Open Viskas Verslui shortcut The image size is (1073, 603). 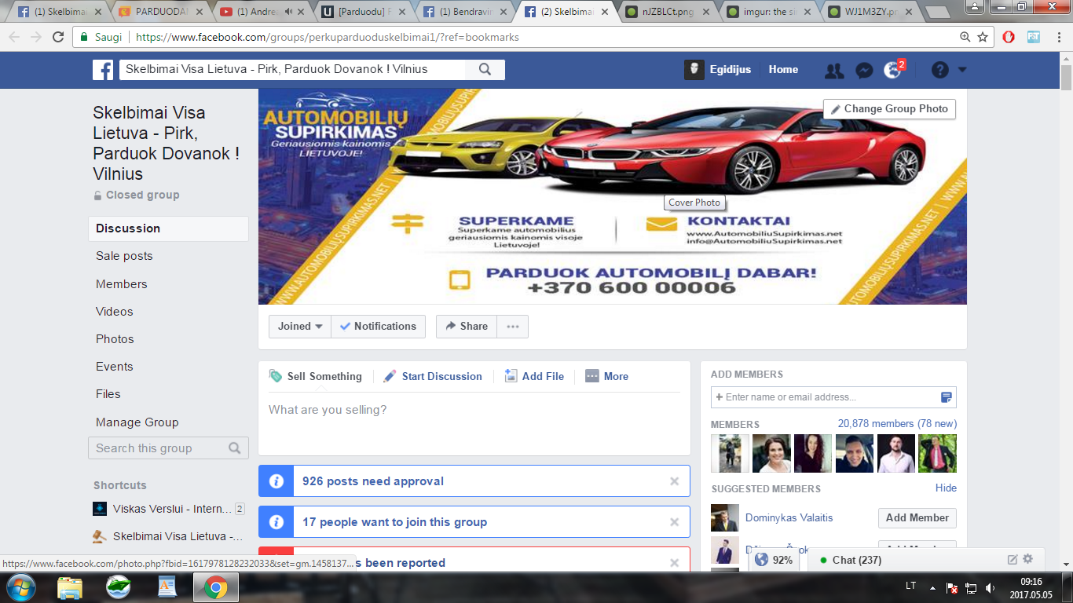coord(168,509)
